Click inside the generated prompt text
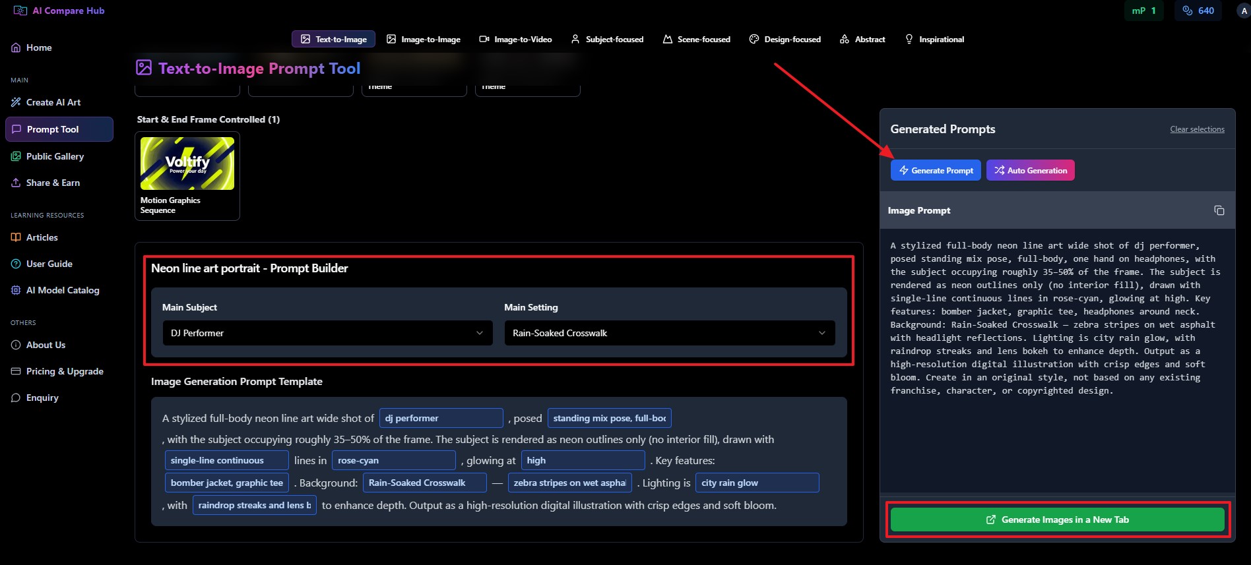1251x565 pixels. [x=1056, y=318]
